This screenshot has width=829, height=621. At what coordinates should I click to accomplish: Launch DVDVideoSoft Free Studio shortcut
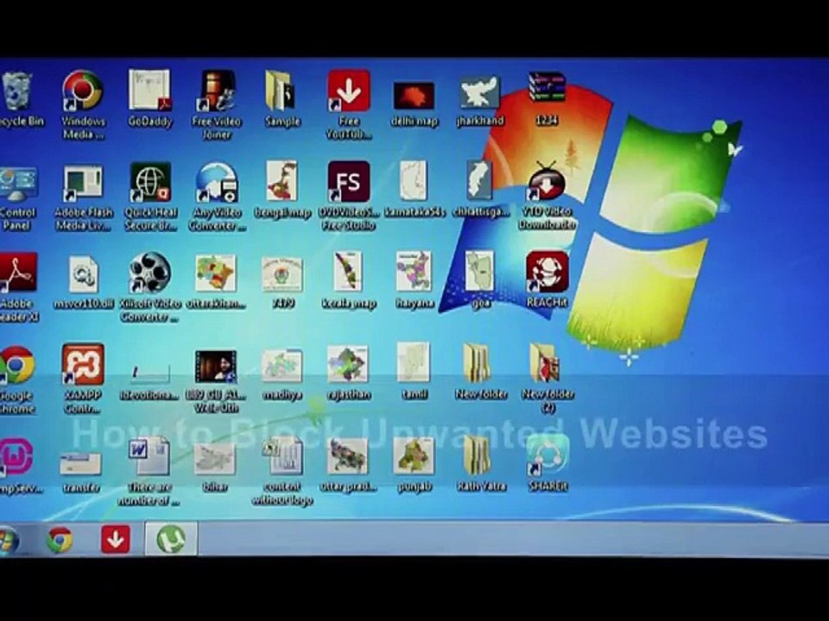(348, 182)
